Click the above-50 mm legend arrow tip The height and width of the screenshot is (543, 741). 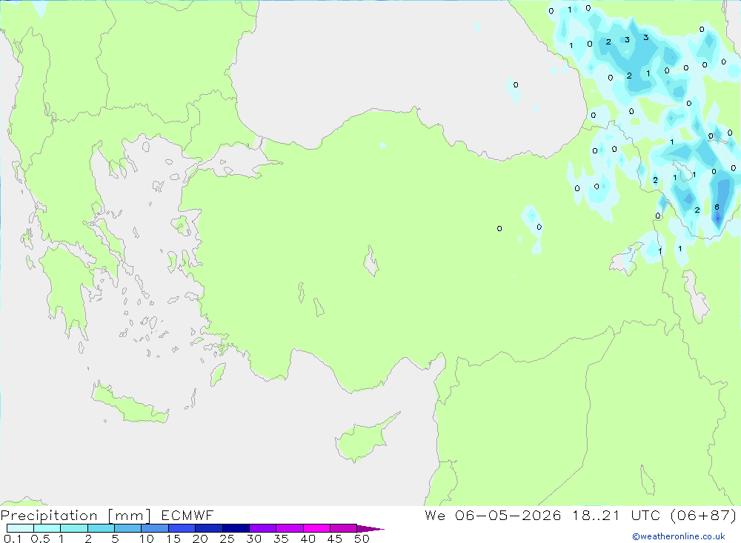click(370, 528)
